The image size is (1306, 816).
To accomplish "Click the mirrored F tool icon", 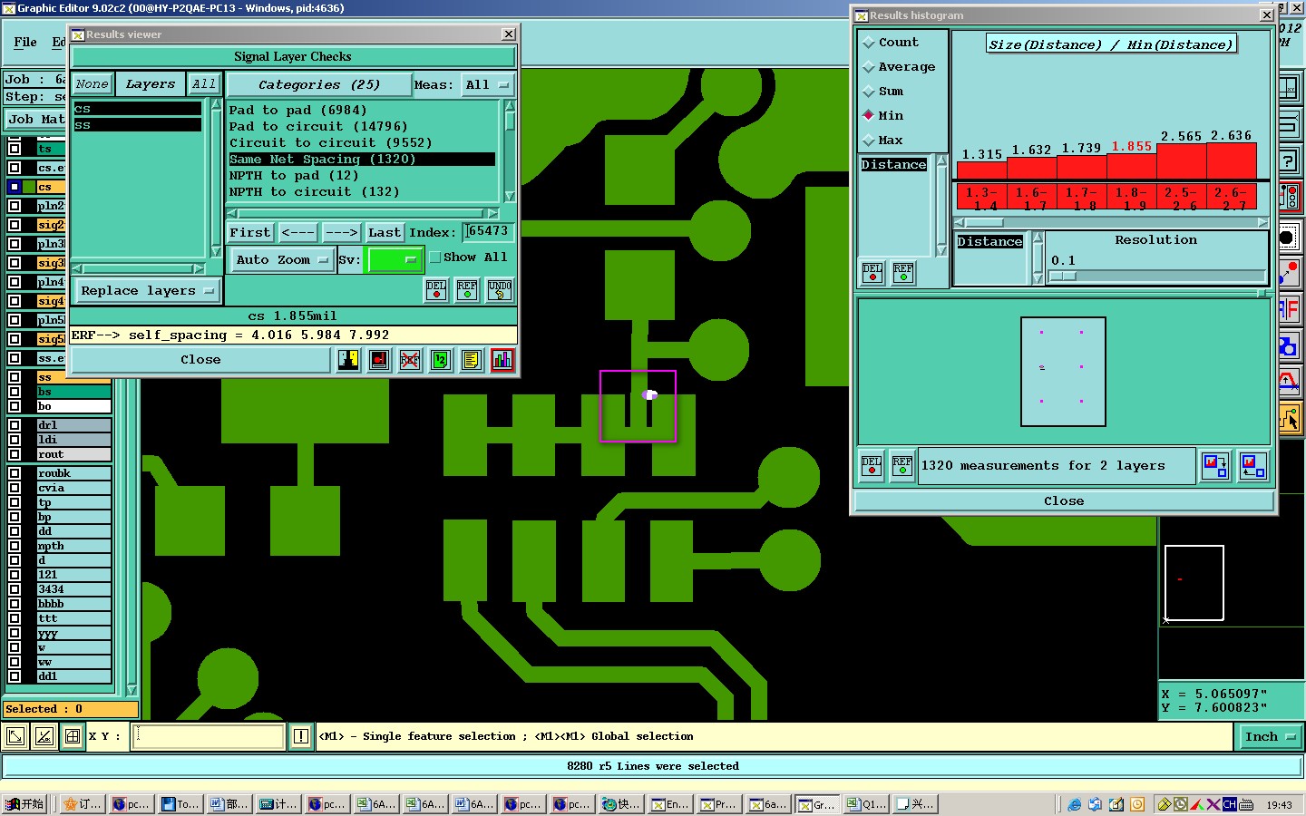I will coord(1289,309).
